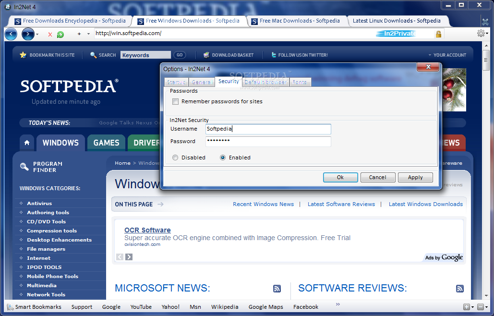The height and width of the screenshot is (316, 494).
Task: Open the Latest Windows Downloads link
Action: point(426,204)
